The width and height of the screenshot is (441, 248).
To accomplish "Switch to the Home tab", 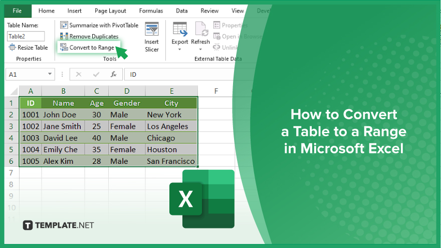I will point(47,11).
